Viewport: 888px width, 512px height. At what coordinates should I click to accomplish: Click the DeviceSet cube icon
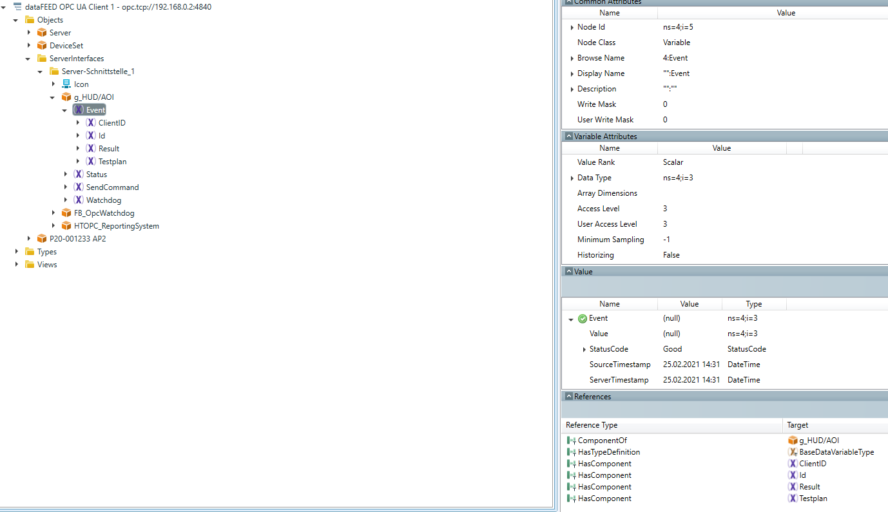[42, 45]
